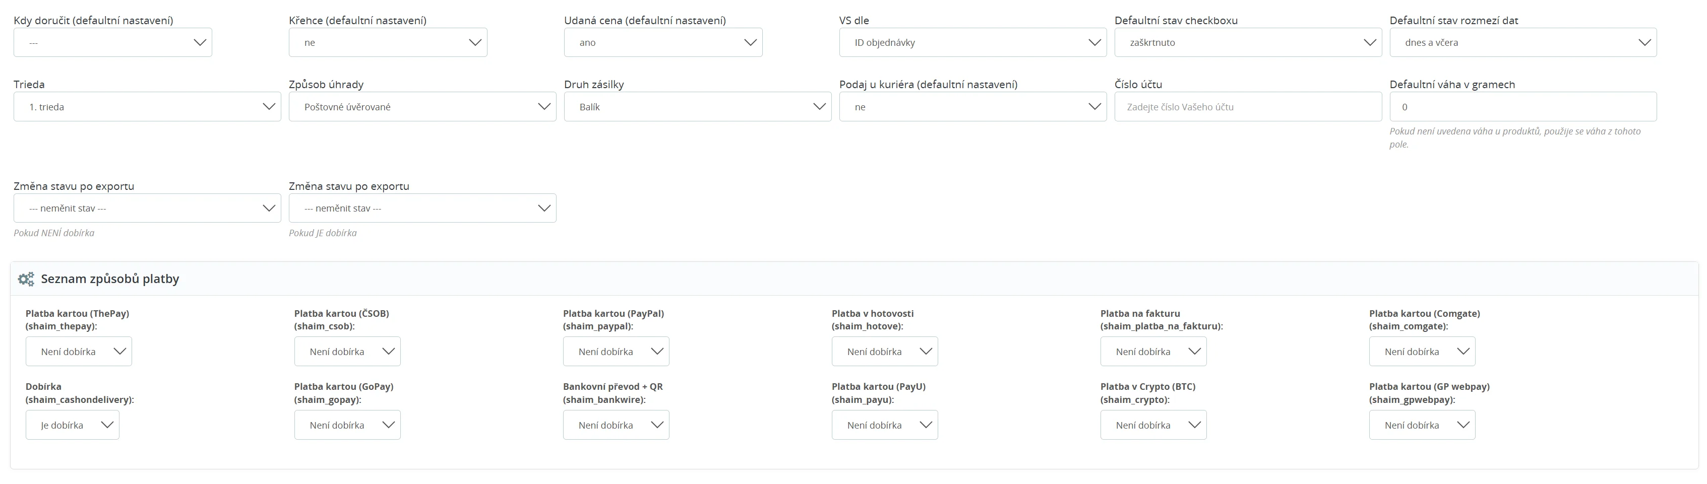Expand the Dobírka shaim_cashondelivery dropdown
Screen dimensions: 1707x484
pyautogui.click(x=72, y=425)
